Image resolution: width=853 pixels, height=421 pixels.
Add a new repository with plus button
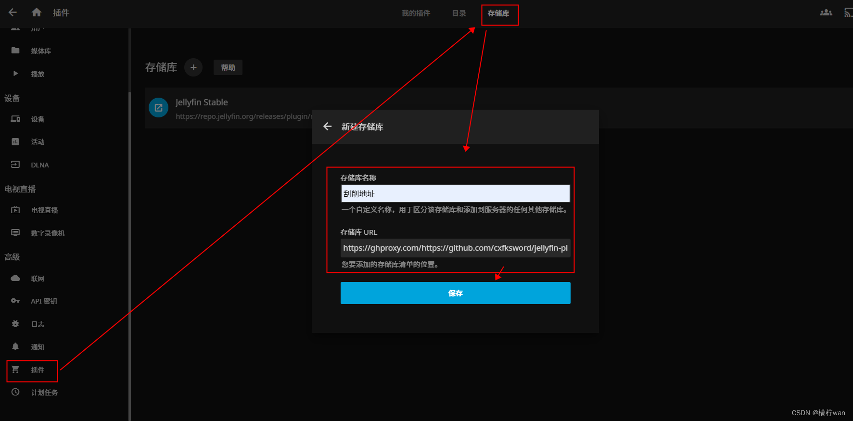tap(193, 67)
